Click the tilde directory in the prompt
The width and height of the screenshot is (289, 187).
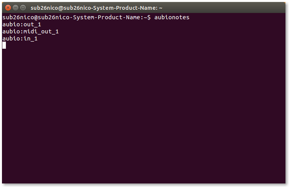(x=144, y=18)
